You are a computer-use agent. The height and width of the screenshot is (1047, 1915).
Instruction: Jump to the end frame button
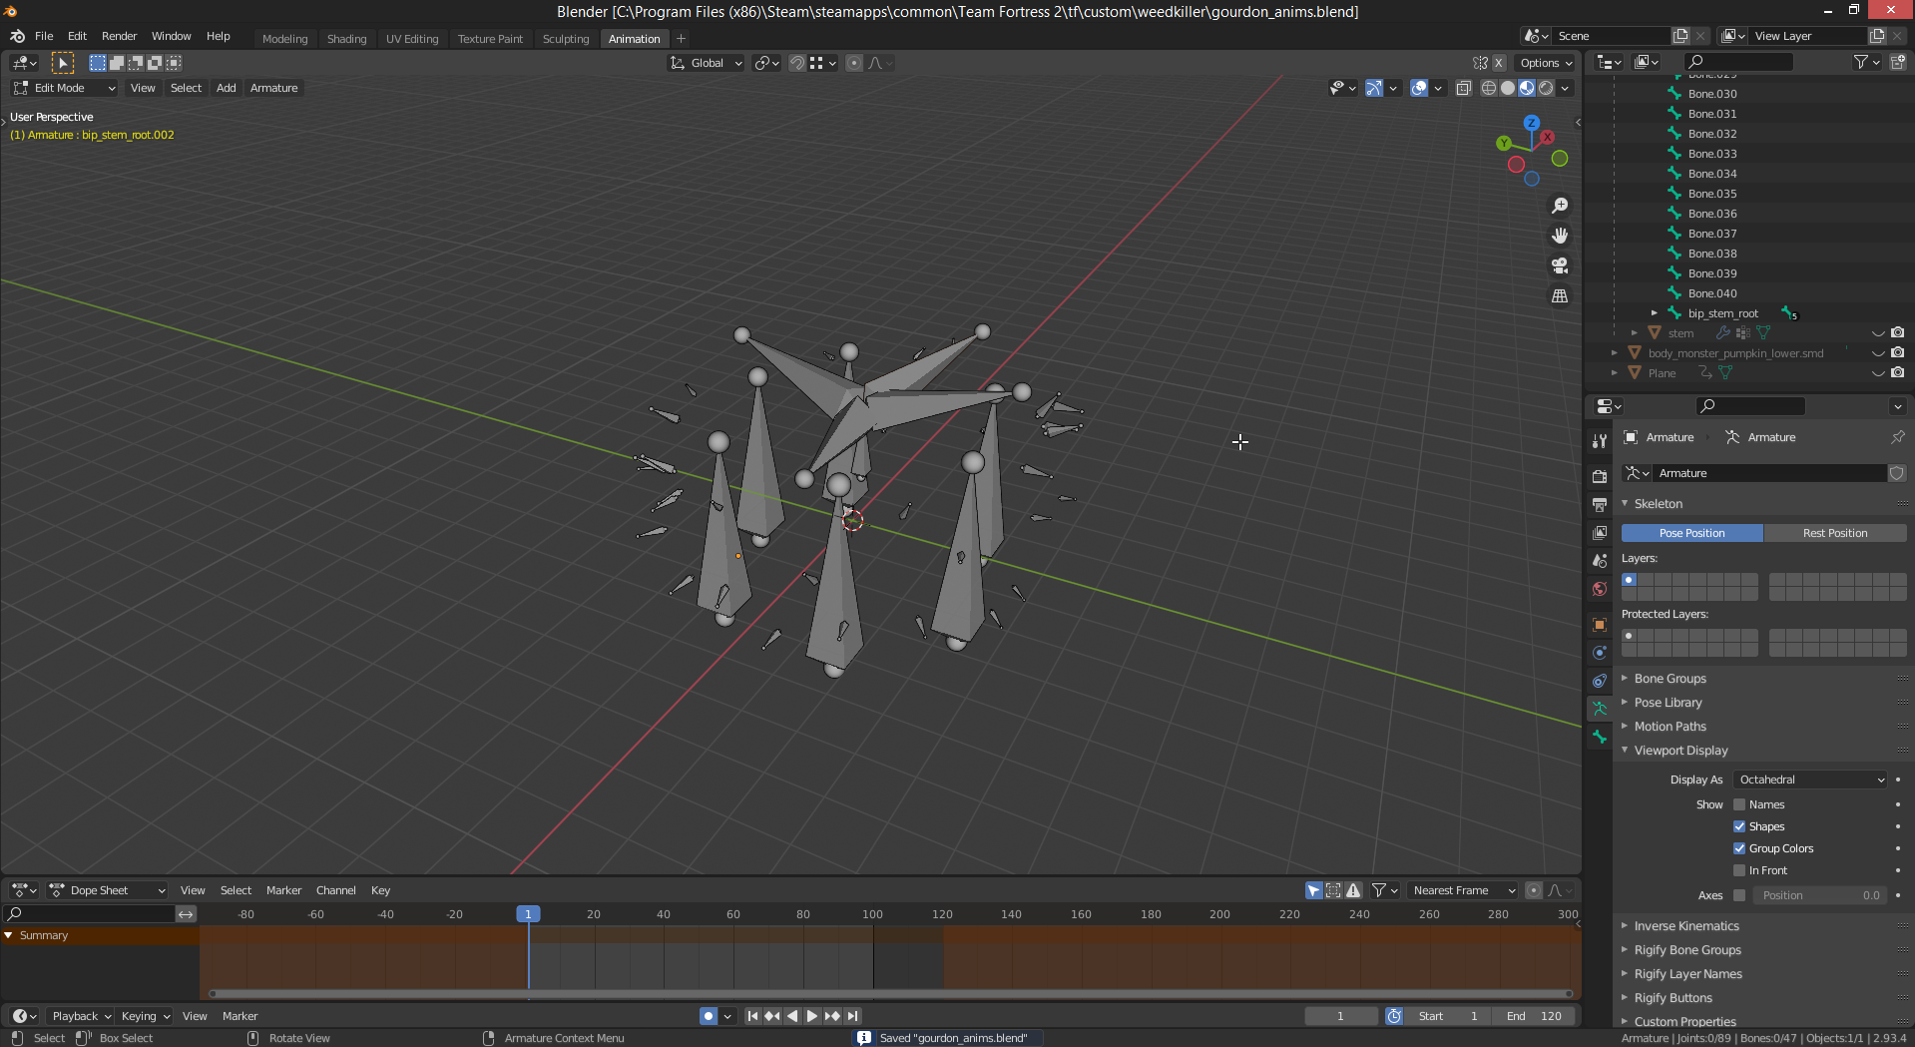click(853, 1016)
